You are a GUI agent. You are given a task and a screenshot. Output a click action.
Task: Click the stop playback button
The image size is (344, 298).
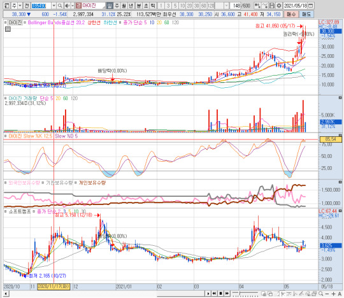[x=220, y=294]
